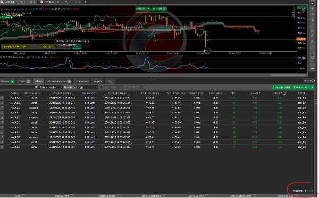Click the green sell price button on chart

[143, 9]
